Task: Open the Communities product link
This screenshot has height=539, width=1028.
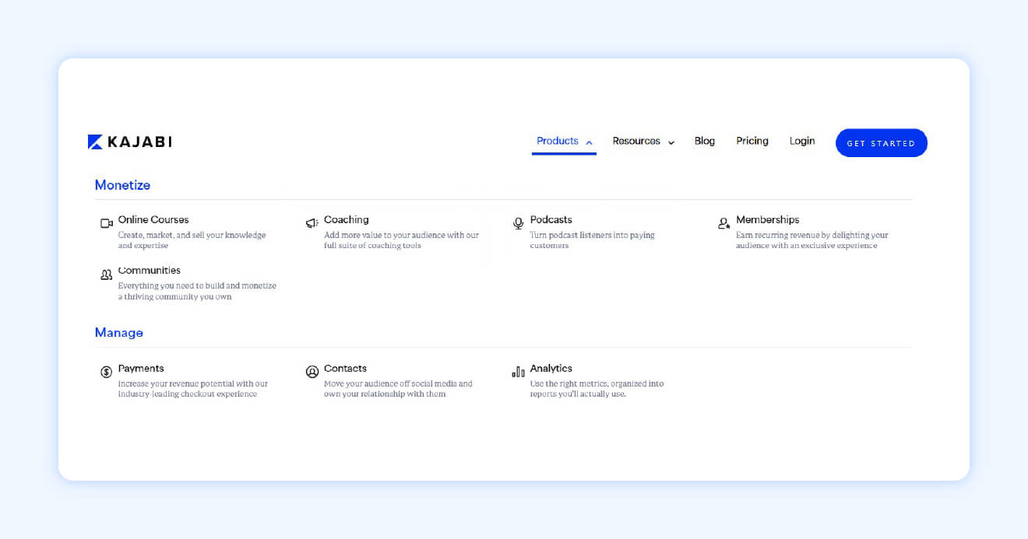Action: click(150, 270)
